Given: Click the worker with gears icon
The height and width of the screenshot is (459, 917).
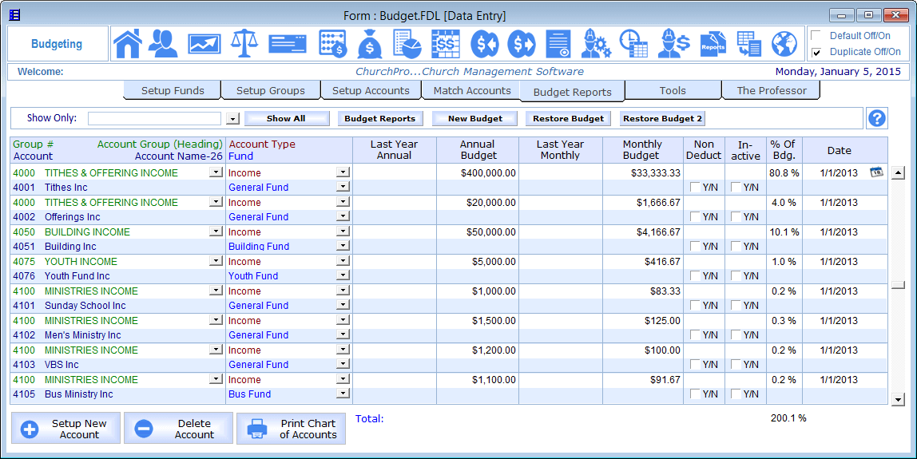Looking at the screenshot, I should [x=596, y=44].
